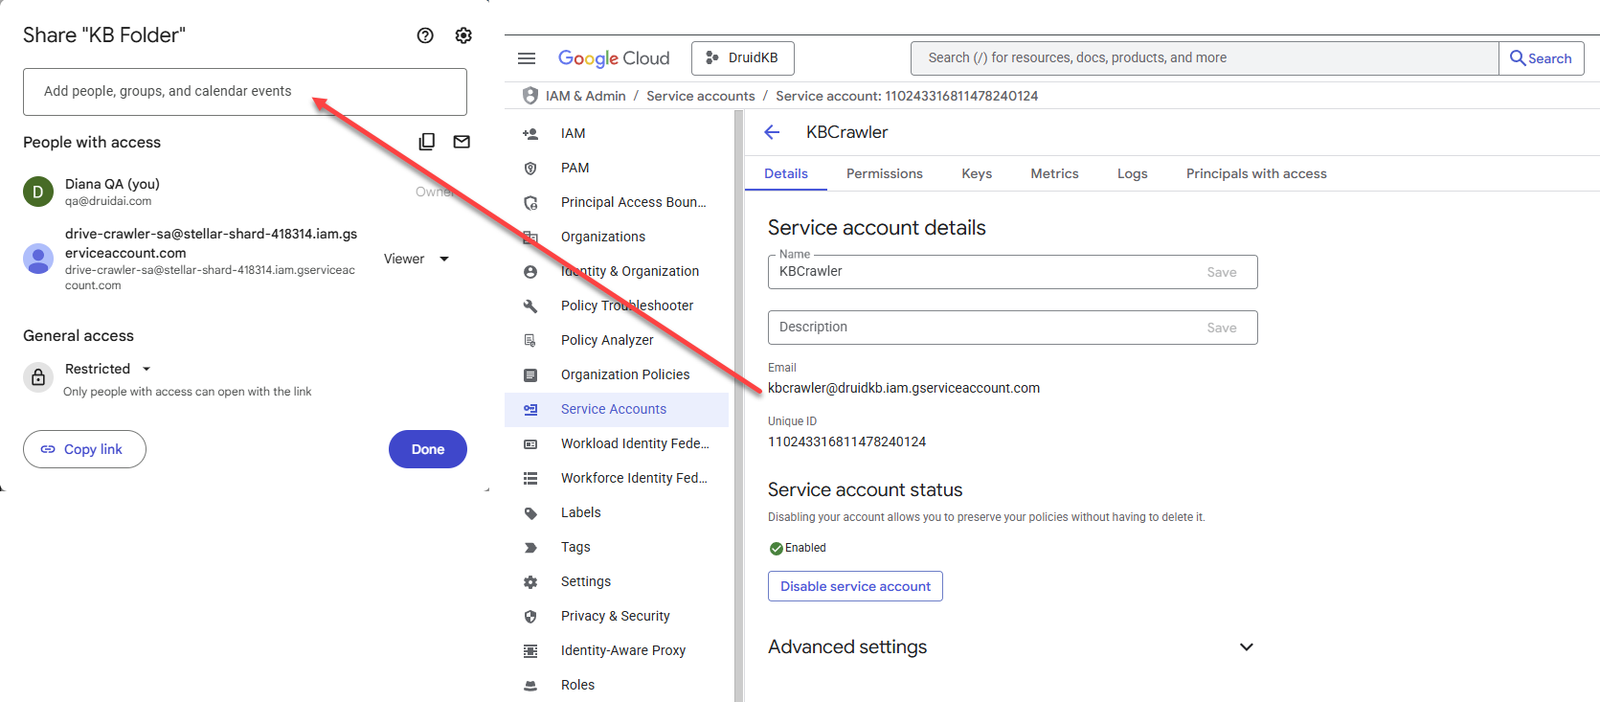Click Workload Identity Federation icon
Screen dimensions: 1600x702
click(530, 444)
